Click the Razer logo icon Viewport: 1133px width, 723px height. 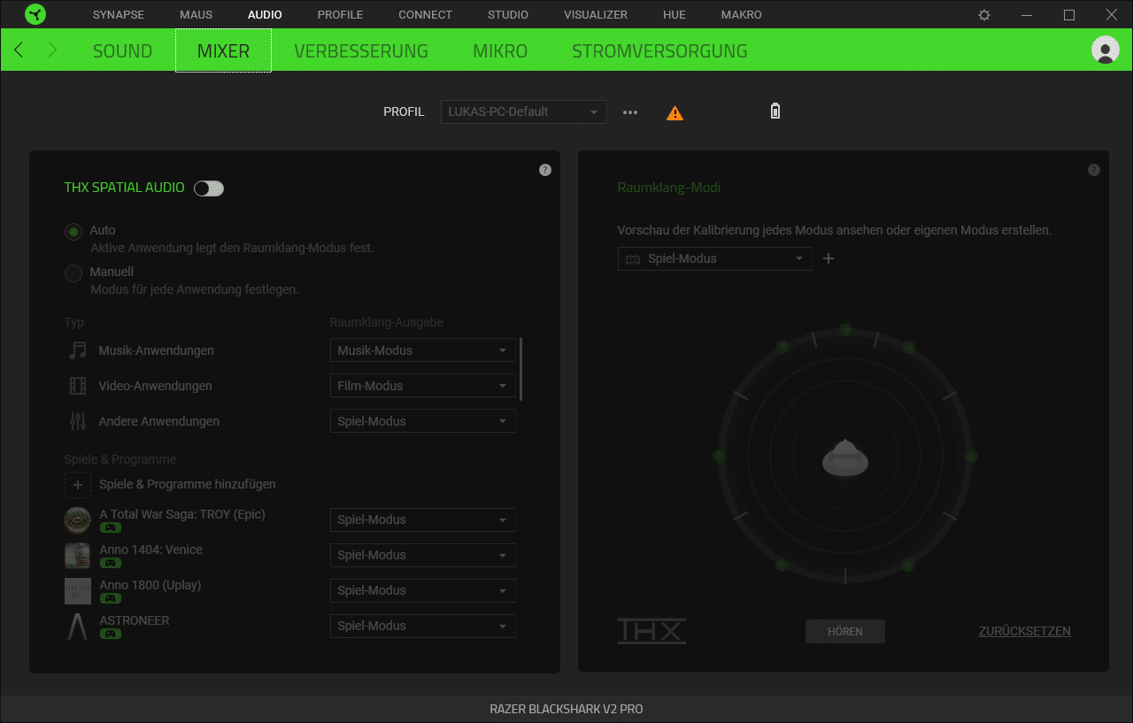click(35, 15)
